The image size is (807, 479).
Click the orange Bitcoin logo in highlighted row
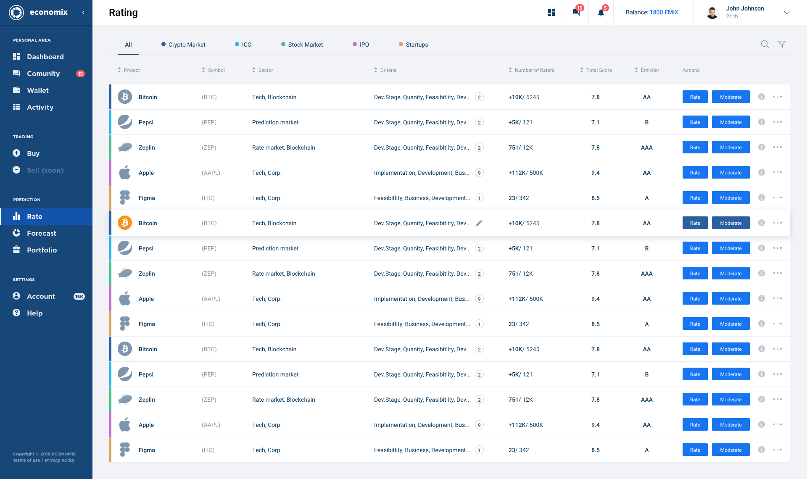click(x=124, y=223)
